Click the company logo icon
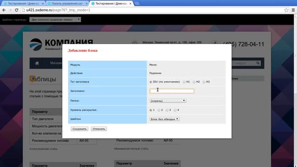Screen dimensions: 297x167 (36, 45)
